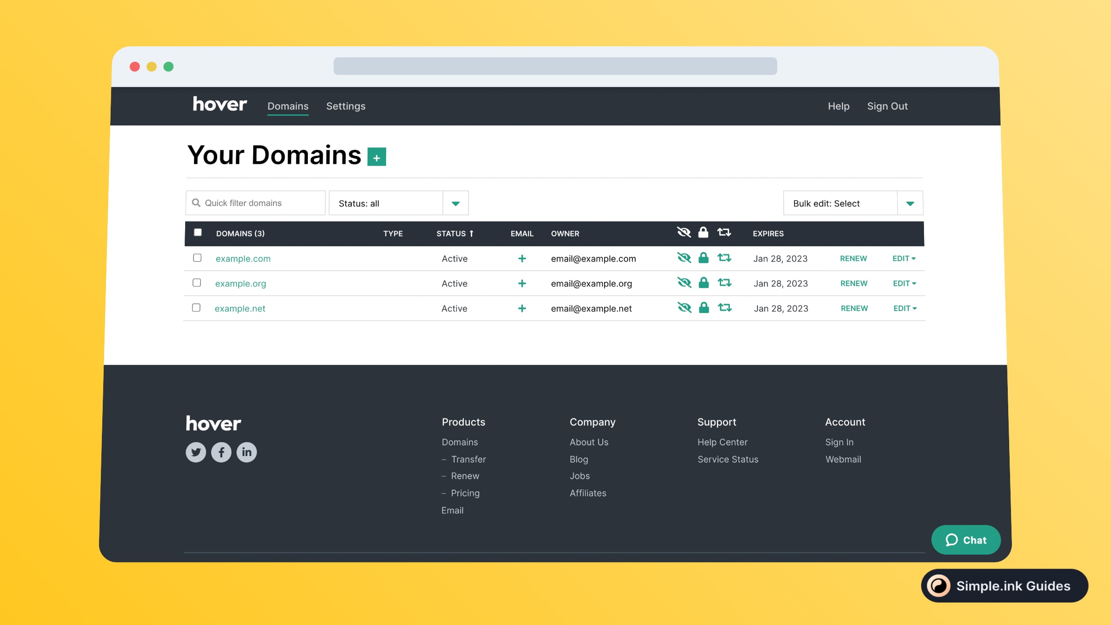1111x625 pixels.
Task: Click Sign Out in top navigation
Action: coord(887,106)
